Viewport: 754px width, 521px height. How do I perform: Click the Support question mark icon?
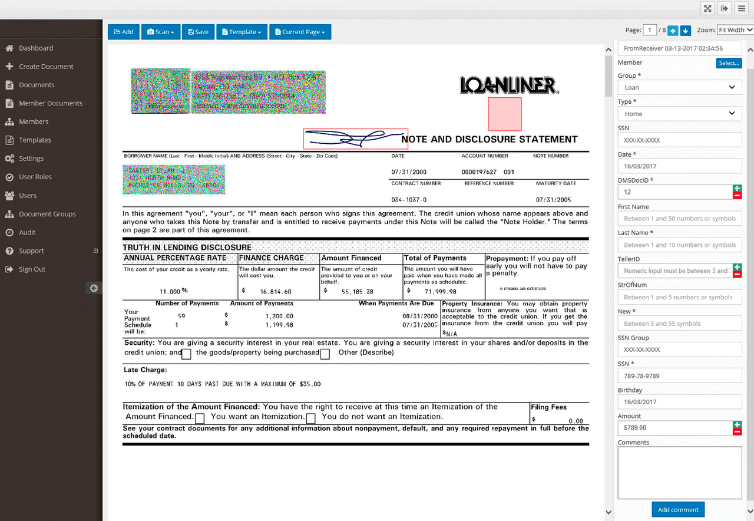(9, 251)
